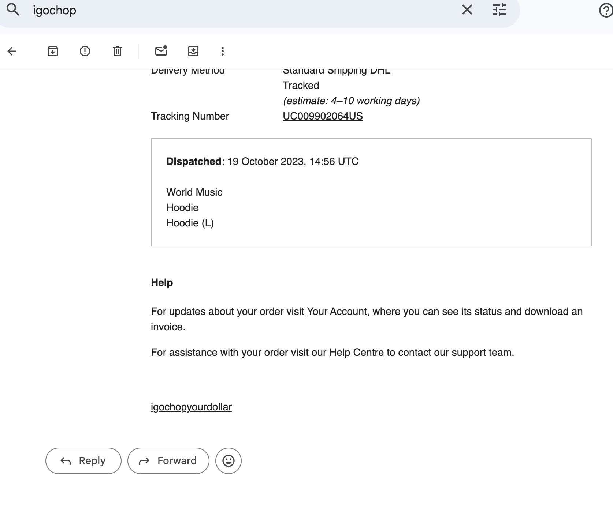This screenshot has width=613, height=512.
Task: Open the more options menu
Action: tap(223, 51)
